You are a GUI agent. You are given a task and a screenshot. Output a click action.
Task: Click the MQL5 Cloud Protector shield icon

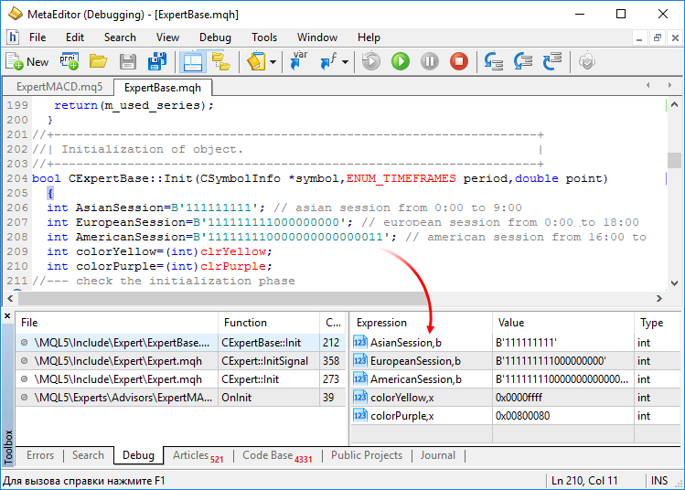[587, 61]
